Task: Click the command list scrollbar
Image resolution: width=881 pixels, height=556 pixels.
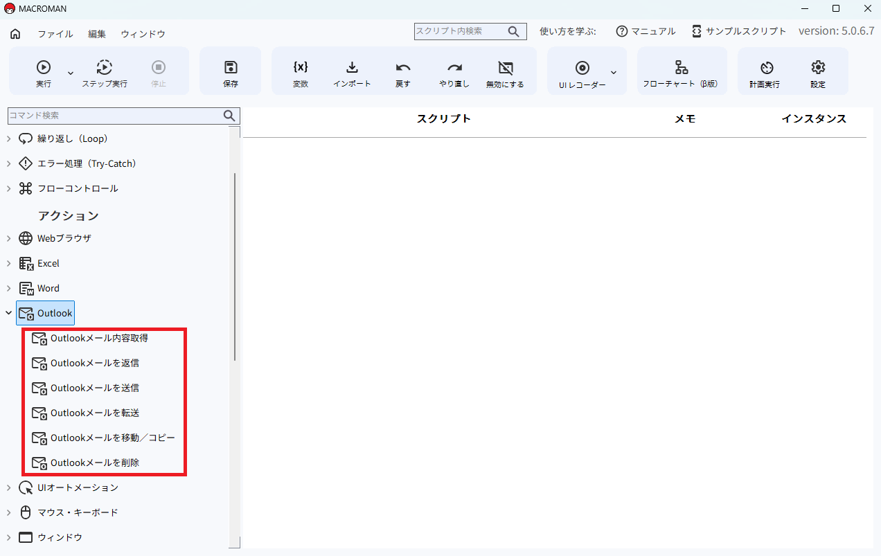Action: tap(235, 267)
